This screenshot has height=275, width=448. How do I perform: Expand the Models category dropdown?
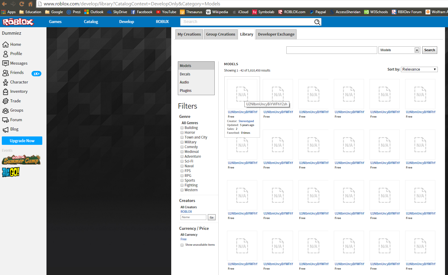tap(399, 50)
